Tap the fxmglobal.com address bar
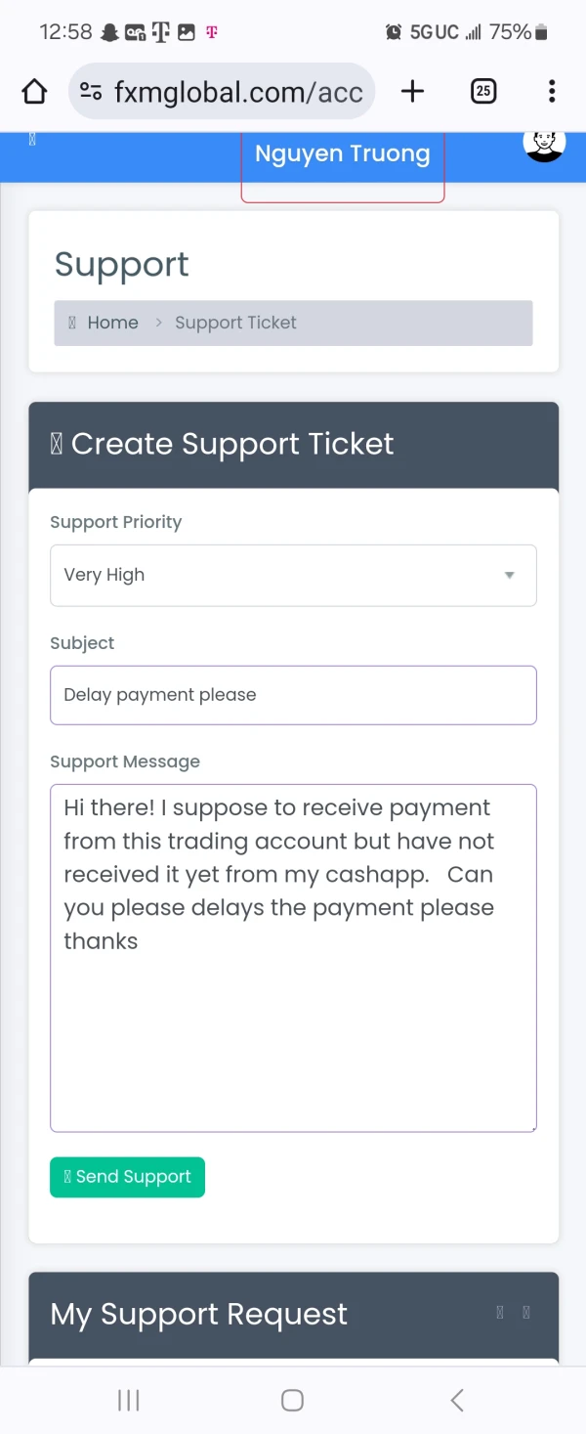 click(x=237, y=92)
